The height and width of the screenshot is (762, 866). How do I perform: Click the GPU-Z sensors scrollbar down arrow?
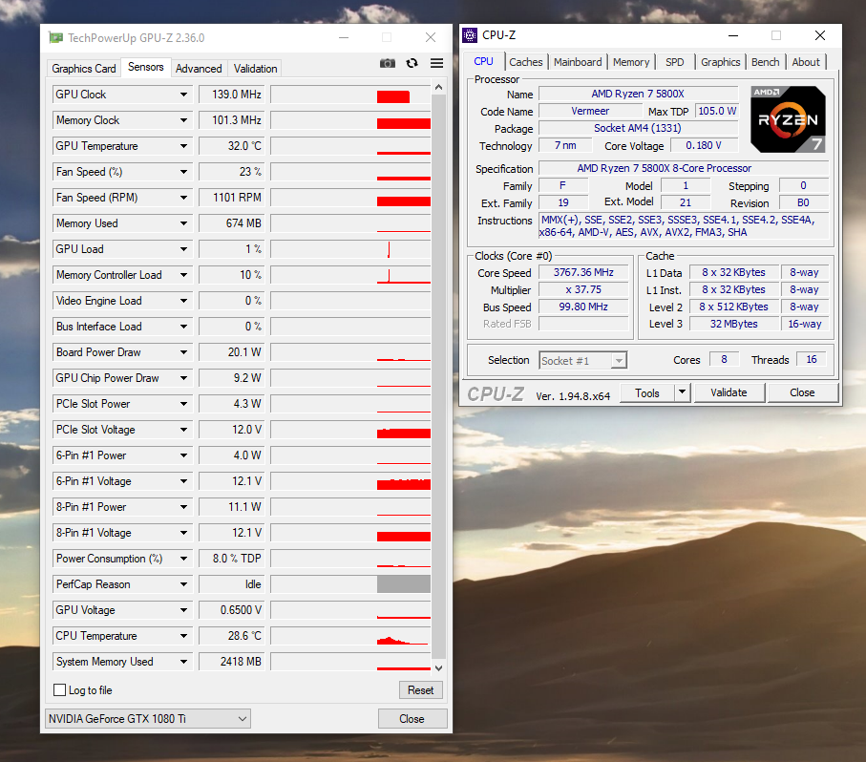[438, 668]
